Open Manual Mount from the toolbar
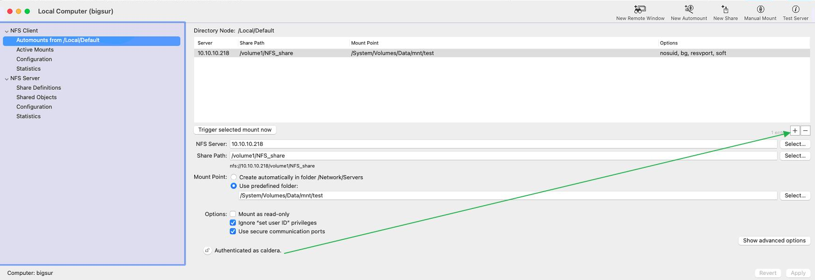Image resolution: width=815 pixels, height=280 pixels. [760, 9]
